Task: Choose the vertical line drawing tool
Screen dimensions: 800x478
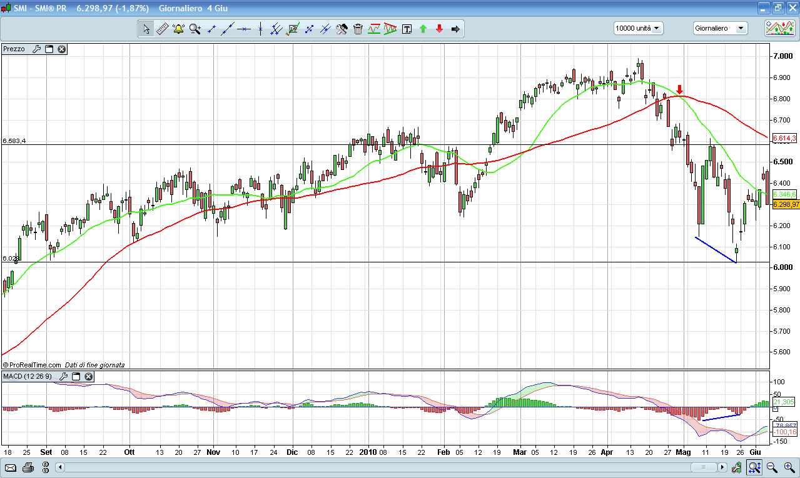Action: coord(260,29)
